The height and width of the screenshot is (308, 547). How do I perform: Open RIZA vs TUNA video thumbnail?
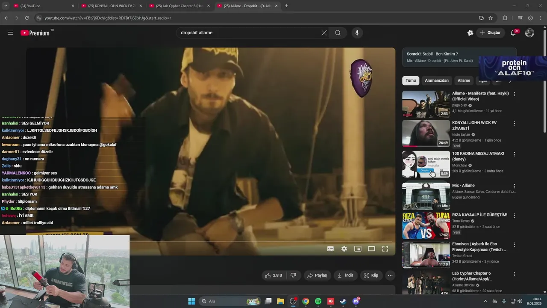point(426,225)
